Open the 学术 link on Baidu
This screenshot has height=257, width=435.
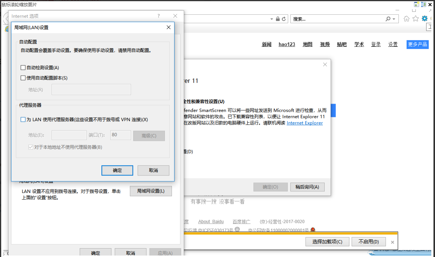coord(359,44)
